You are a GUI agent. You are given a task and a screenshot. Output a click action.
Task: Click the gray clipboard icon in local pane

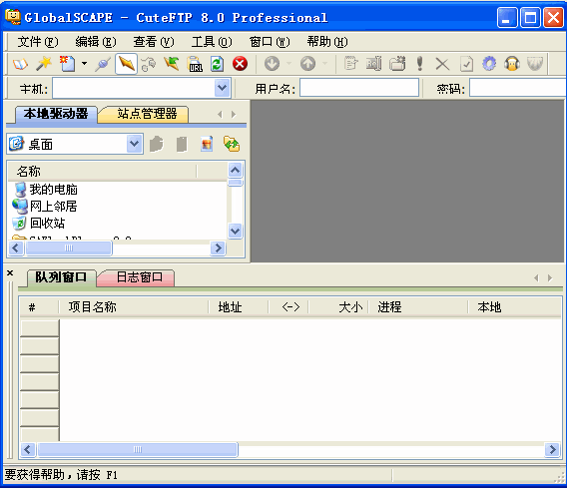[182, 144]
